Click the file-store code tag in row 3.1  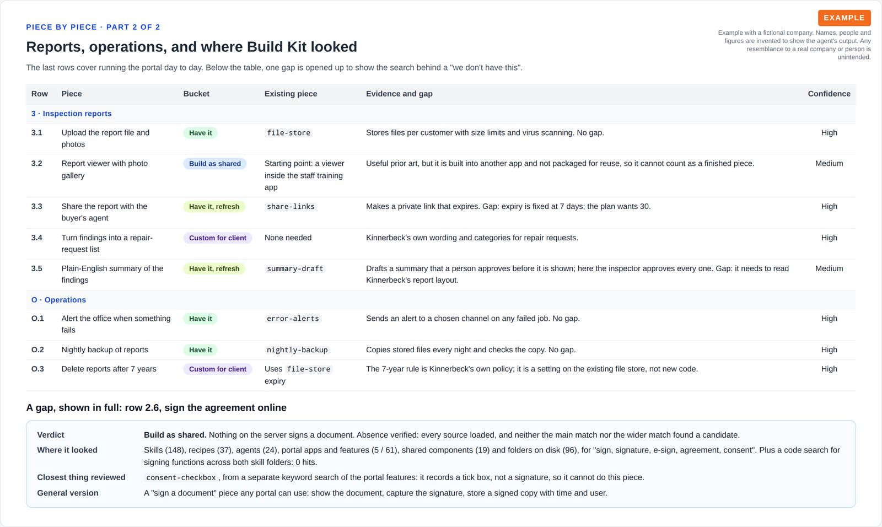point(289,133)
